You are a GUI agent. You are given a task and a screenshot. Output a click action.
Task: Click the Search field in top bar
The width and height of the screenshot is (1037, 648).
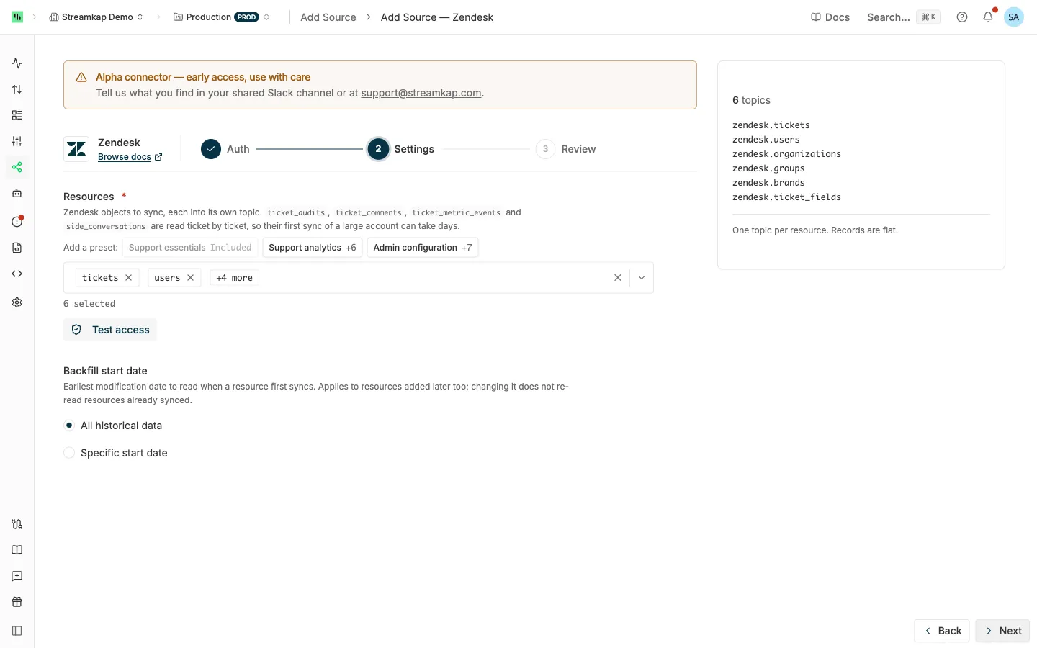click(x=903, y=17)
